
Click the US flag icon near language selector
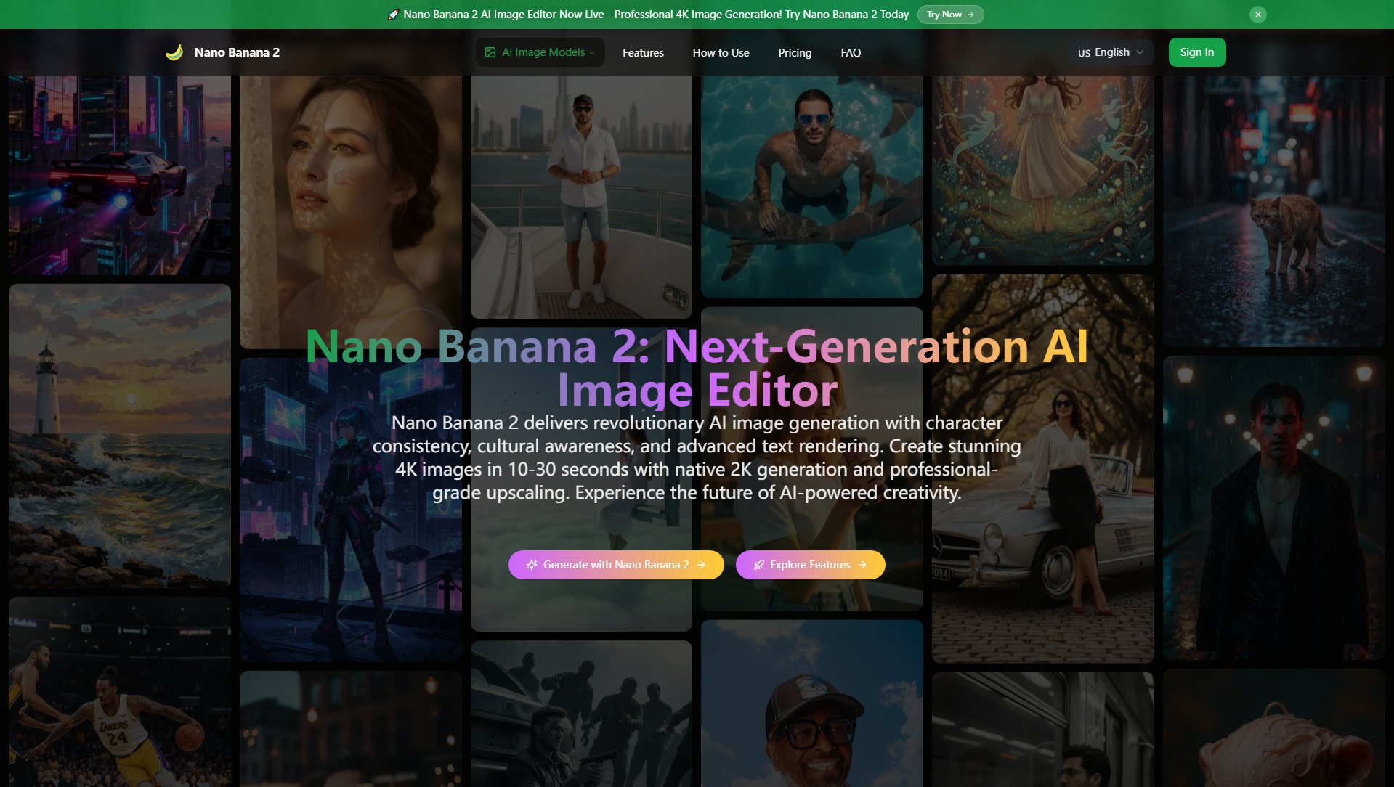(1083, 52)
